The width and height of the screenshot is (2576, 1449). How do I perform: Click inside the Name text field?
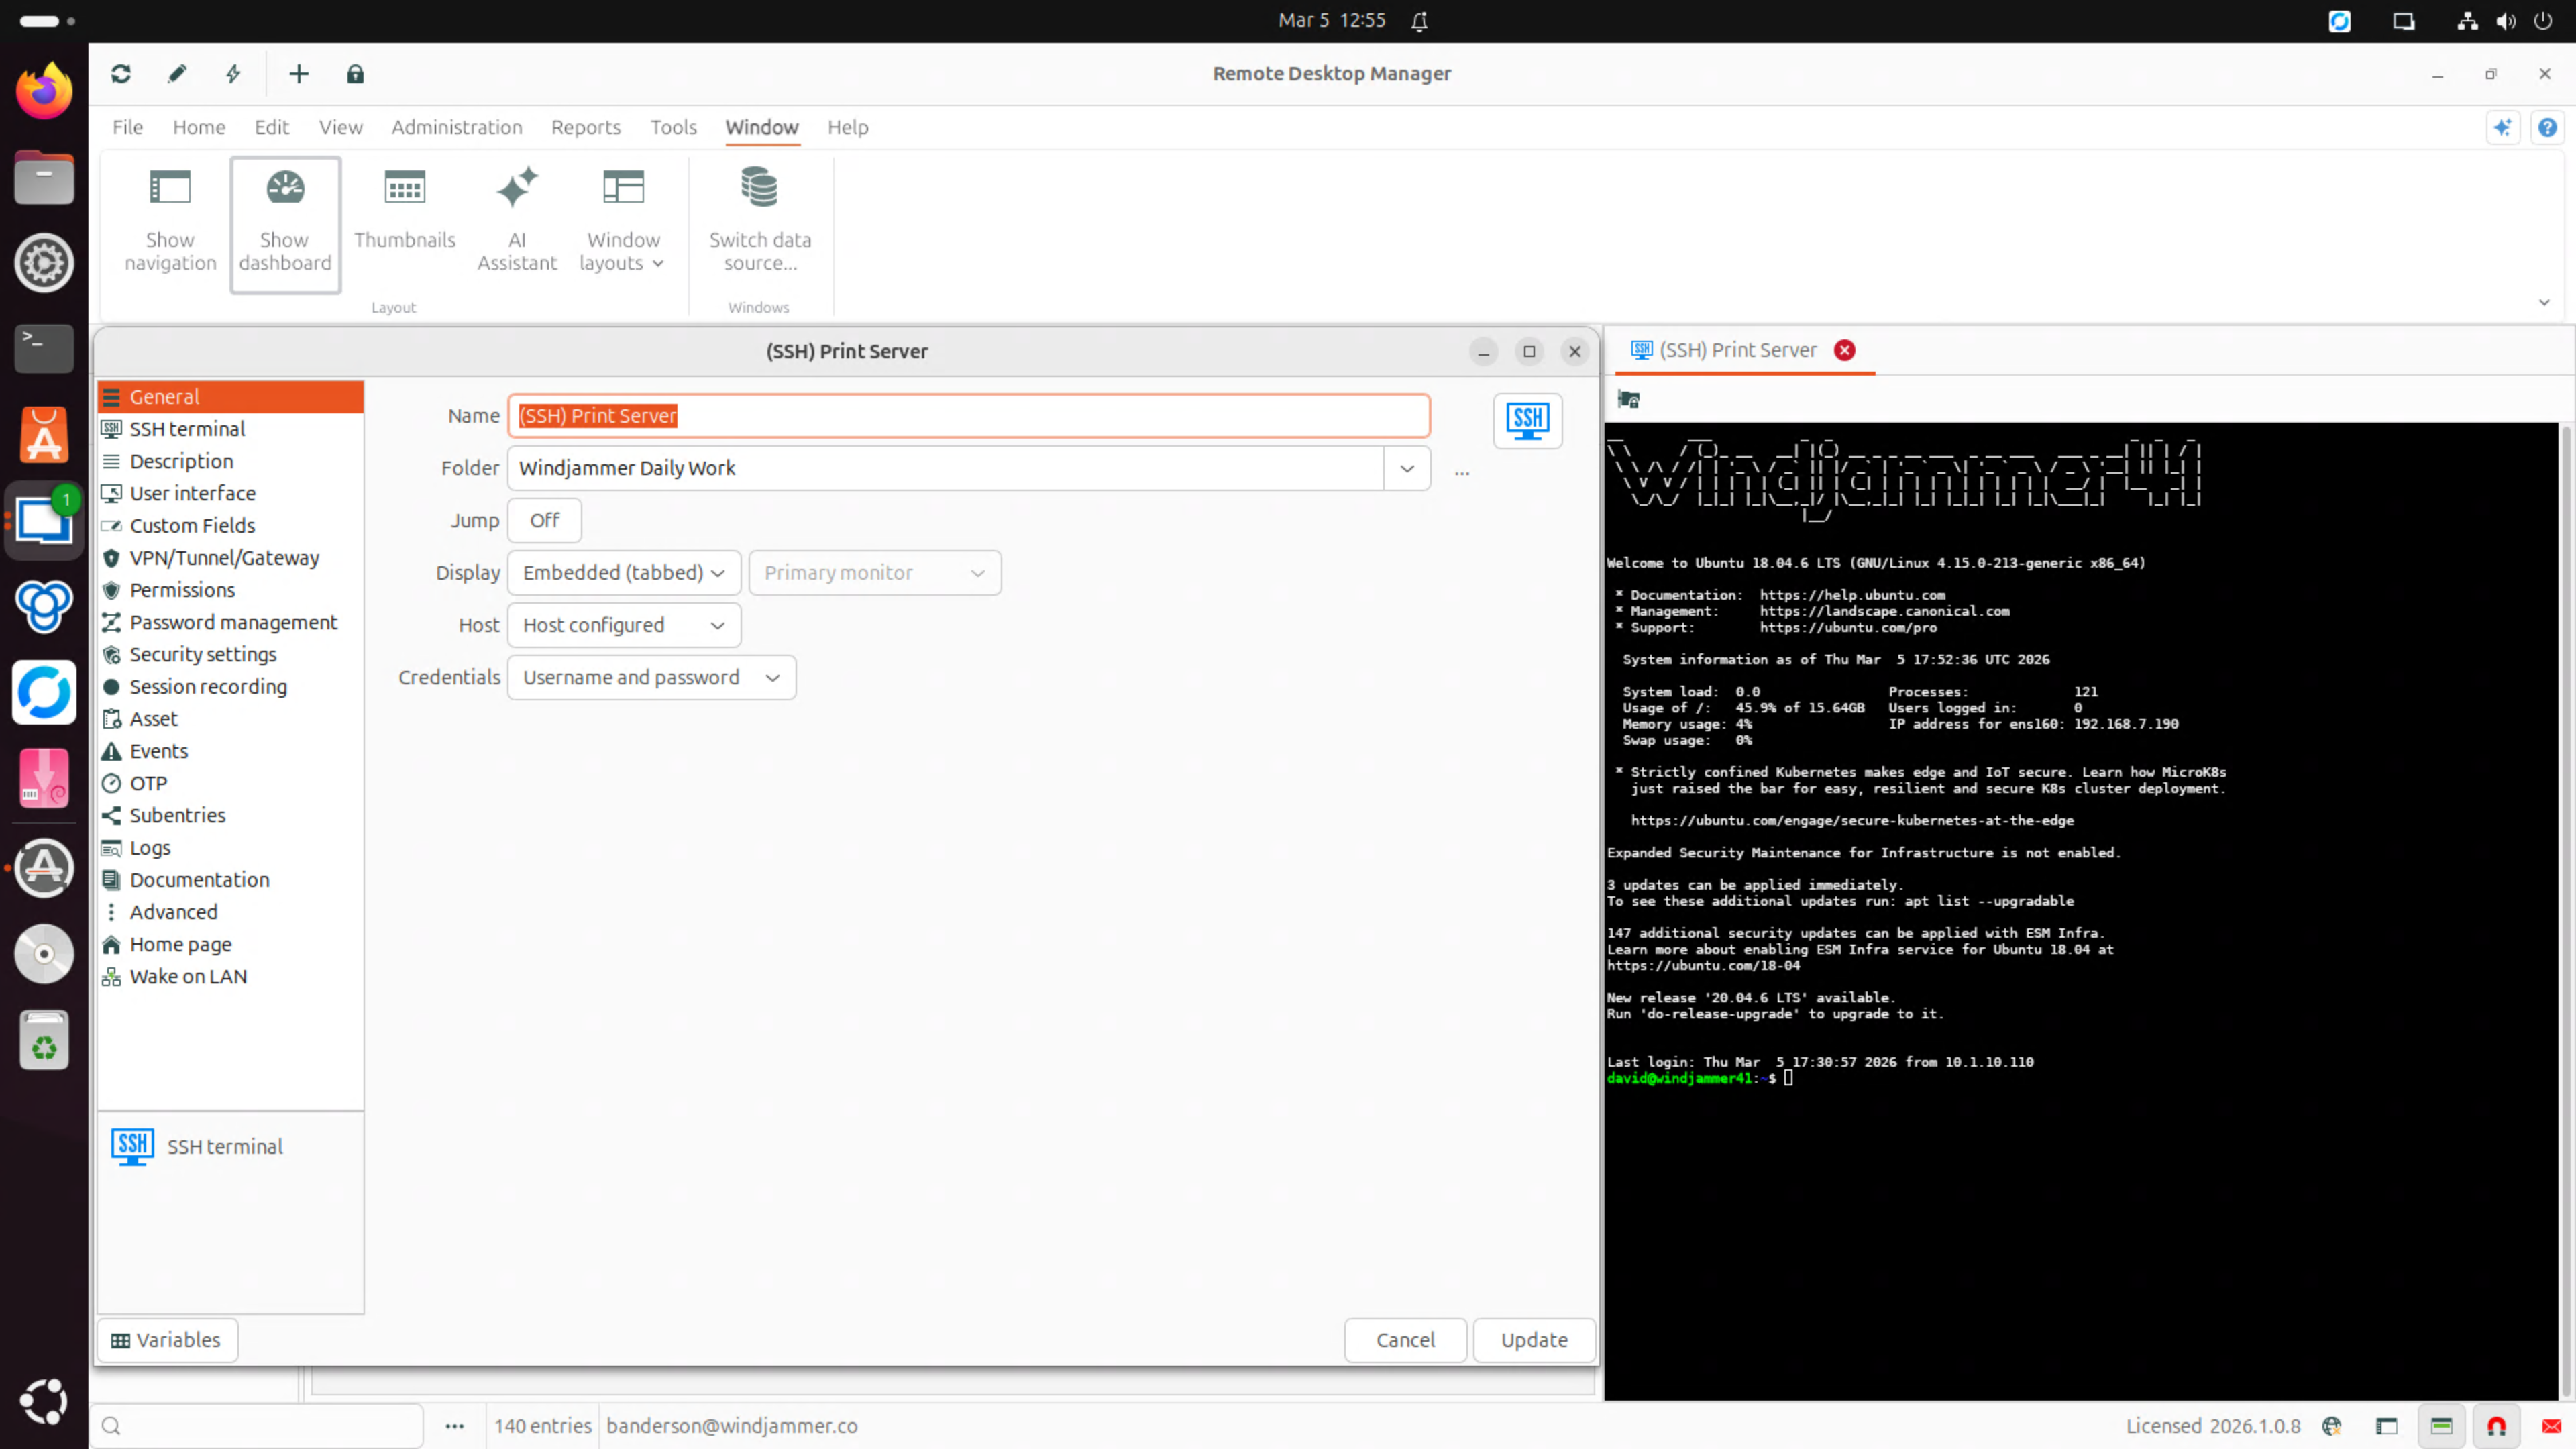pos(968,416)
